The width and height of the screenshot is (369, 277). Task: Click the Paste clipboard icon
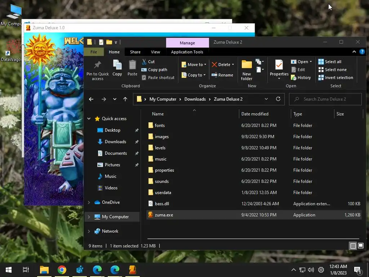[x=132, y=65]
